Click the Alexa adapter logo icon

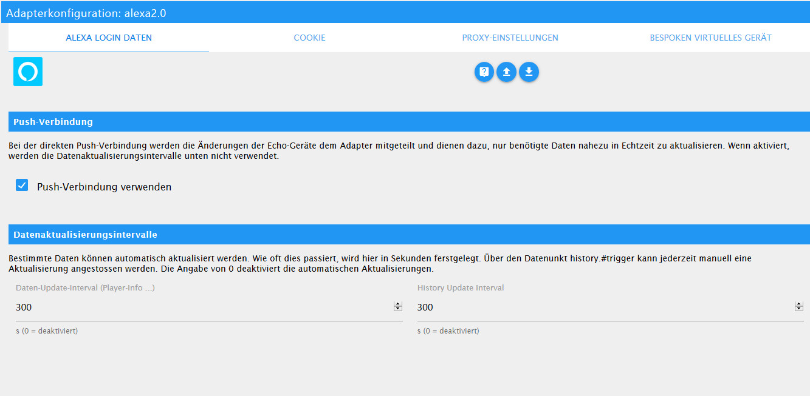[x=28, y=72]
